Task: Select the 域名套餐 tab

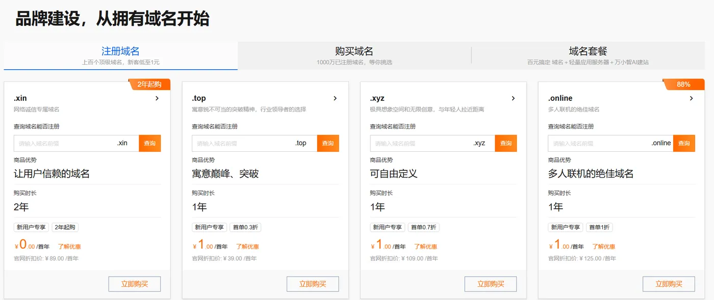Action: tap(588, 56)
